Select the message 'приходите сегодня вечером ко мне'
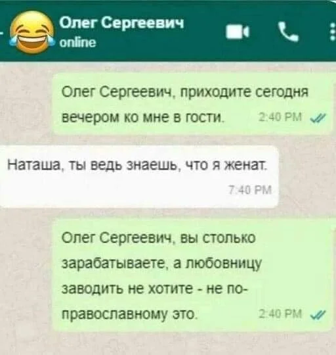 [193, 105]
